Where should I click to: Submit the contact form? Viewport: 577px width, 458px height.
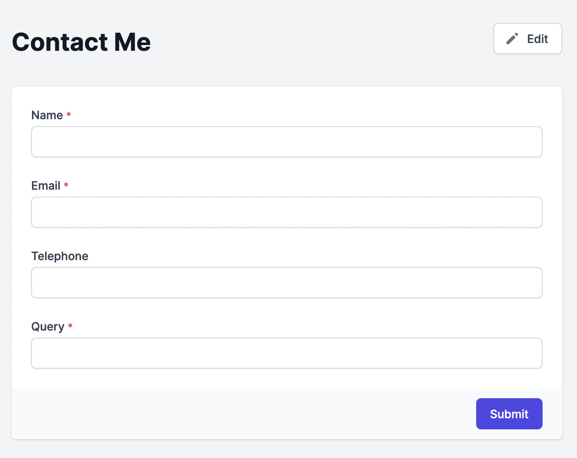pyautogui.click(x=509, y=414)
